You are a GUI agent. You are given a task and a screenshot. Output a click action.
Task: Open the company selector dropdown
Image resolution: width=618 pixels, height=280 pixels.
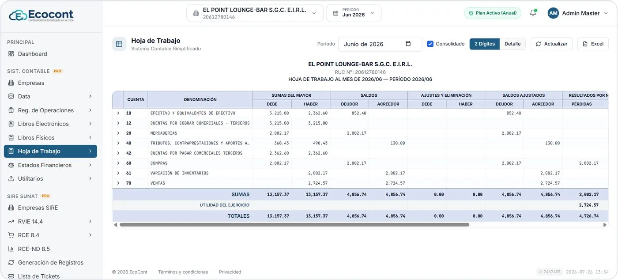255,13
